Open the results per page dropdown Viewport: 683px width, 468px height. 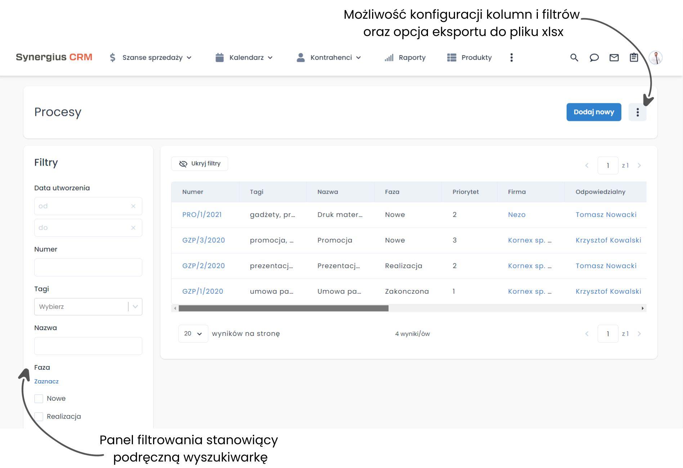pos(193,334)
